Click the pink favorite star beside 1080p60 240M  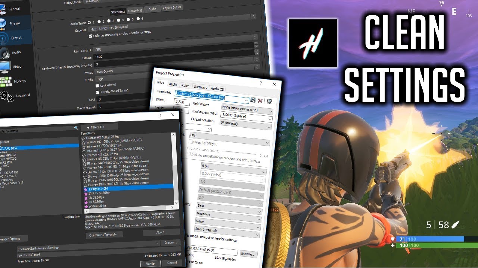[86, 189]
